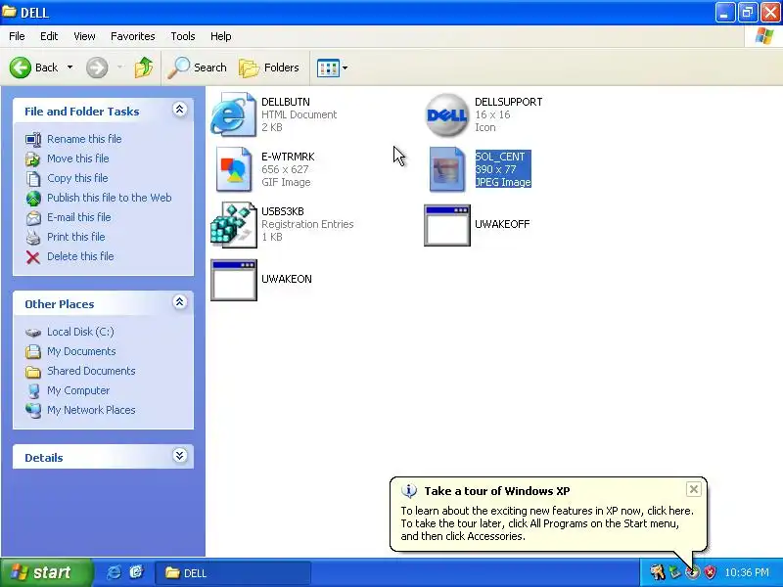
Task: Click Print this file
Action: (76, 237)
